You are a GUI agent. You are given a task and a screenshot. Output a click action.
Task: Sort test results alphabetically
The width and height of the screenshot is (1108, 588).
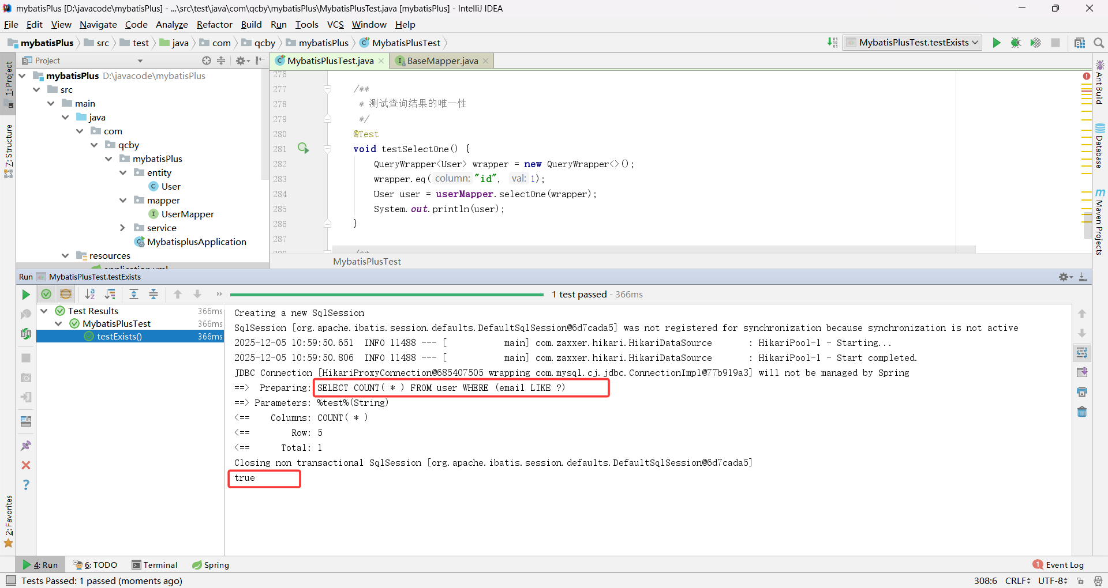click(x=90, y=295)
